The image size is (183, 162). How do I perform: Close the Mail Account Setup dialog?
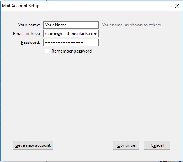coord(177,6)
